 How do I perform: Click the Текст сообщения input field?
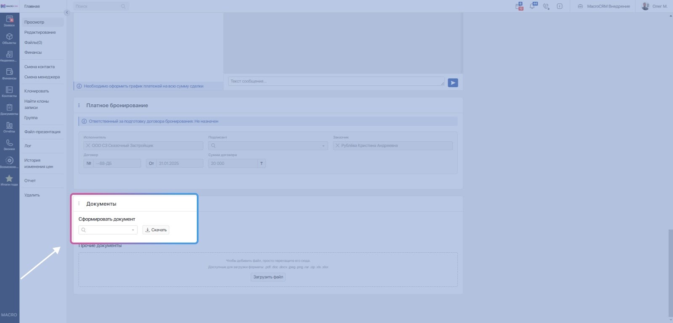pyautogui.click(x=336, y=81)
